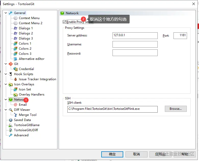
Task: Select Credential under Git
Action: pyautogui.click(x=26, y=69)
